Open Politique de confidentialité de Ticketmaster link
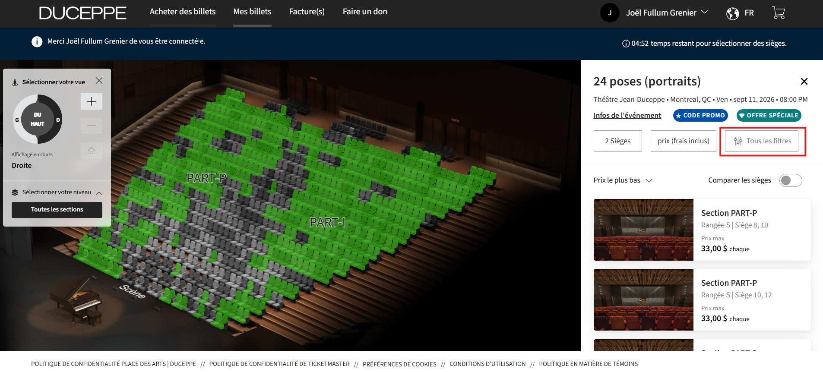This screenshot has height=372, width=823. (279, 364)
